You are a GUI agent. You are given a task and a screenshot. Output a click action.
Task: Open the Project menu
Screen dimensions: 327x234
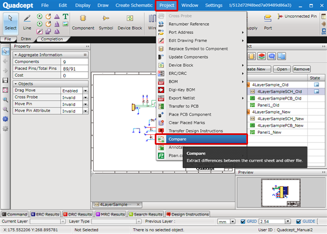(167, 5)
